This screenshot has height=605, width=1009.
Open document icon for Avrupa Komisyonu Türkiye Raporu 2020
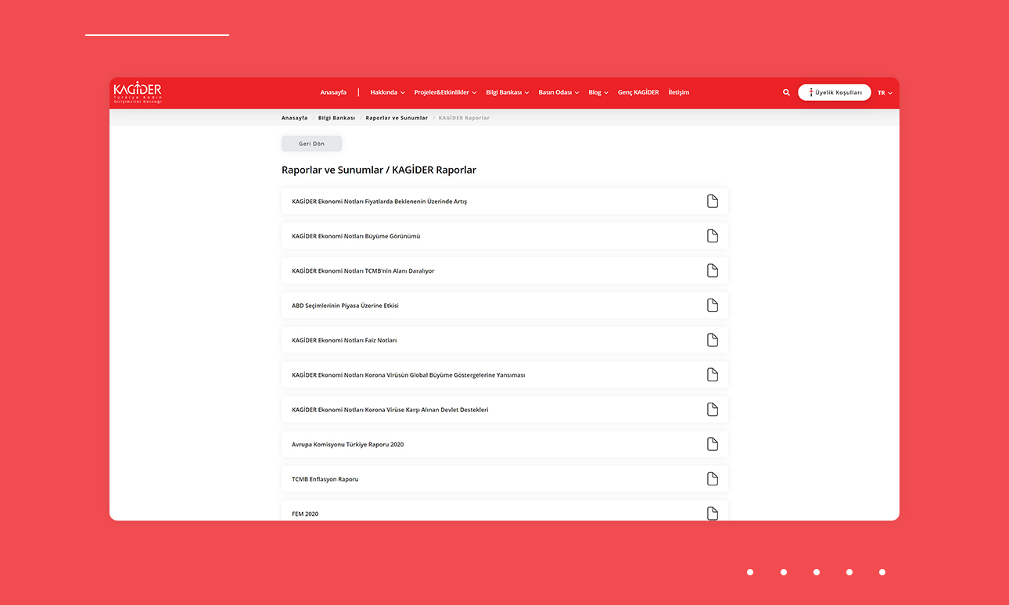pyautogui.click(x=713, y=444)
